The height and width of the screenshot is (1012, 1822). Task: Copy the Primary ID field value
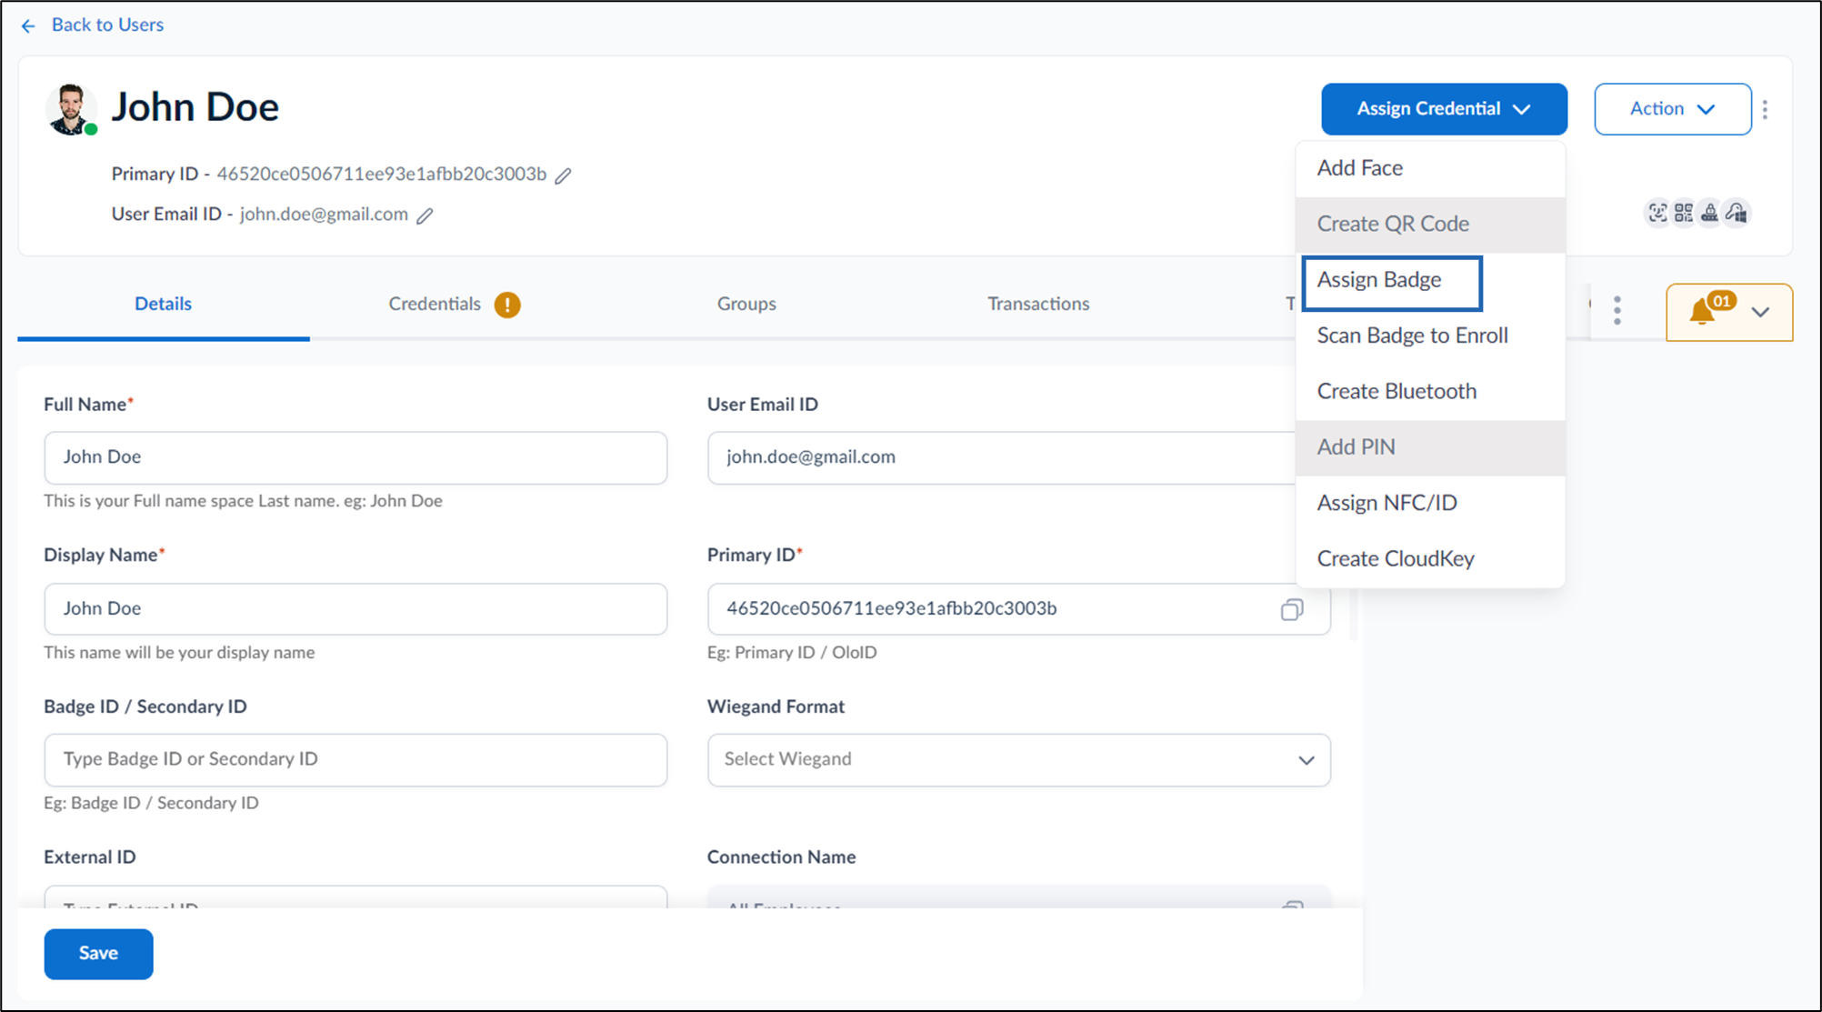pyautogui.click(x=1292, y=609)
